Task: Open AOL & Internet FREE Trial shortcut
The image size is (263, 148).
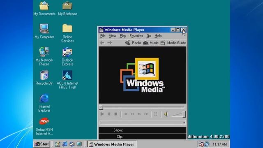Action: coord(67,79)
